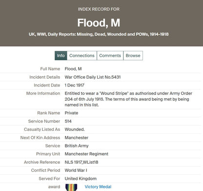Image resolution: width=203 pixels, height=191 pixels.
Task: Click the UK WWI Daily Reports collection subtitle
Action: (99, 34)
